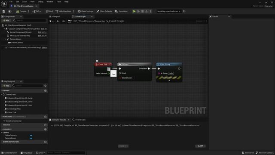
Task: Open Class Settings
Action: point(86,11)
